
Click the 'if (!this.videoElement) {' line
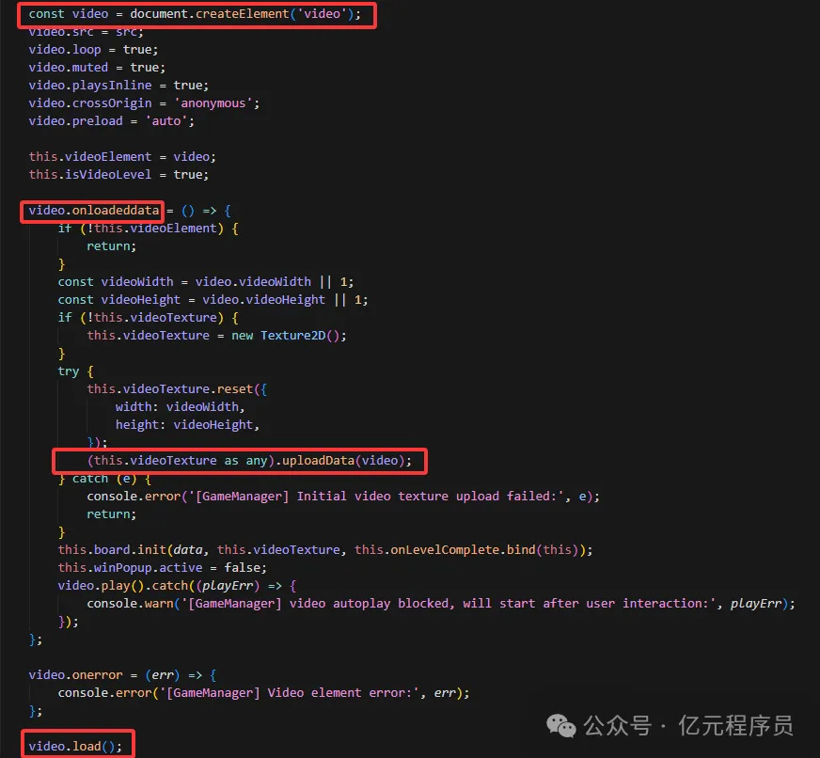pos(148,229)
